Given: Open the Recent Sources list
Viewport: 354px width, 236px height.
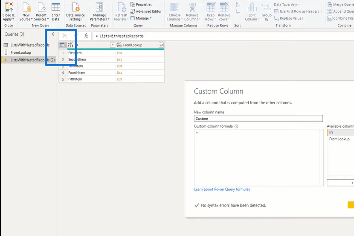Looking at the screenshot, I should pyautogui.click(x=41, y=11).
